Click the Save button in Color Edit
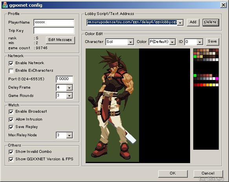The height and width of the screenshot is (182, 229). pos(213,42)
